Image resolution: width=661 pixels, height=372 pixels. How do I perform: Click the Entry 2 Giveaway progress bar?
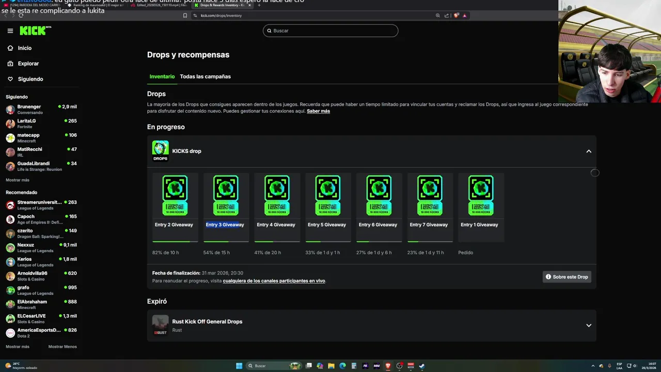pyautogui.click(x=175, y=241)
